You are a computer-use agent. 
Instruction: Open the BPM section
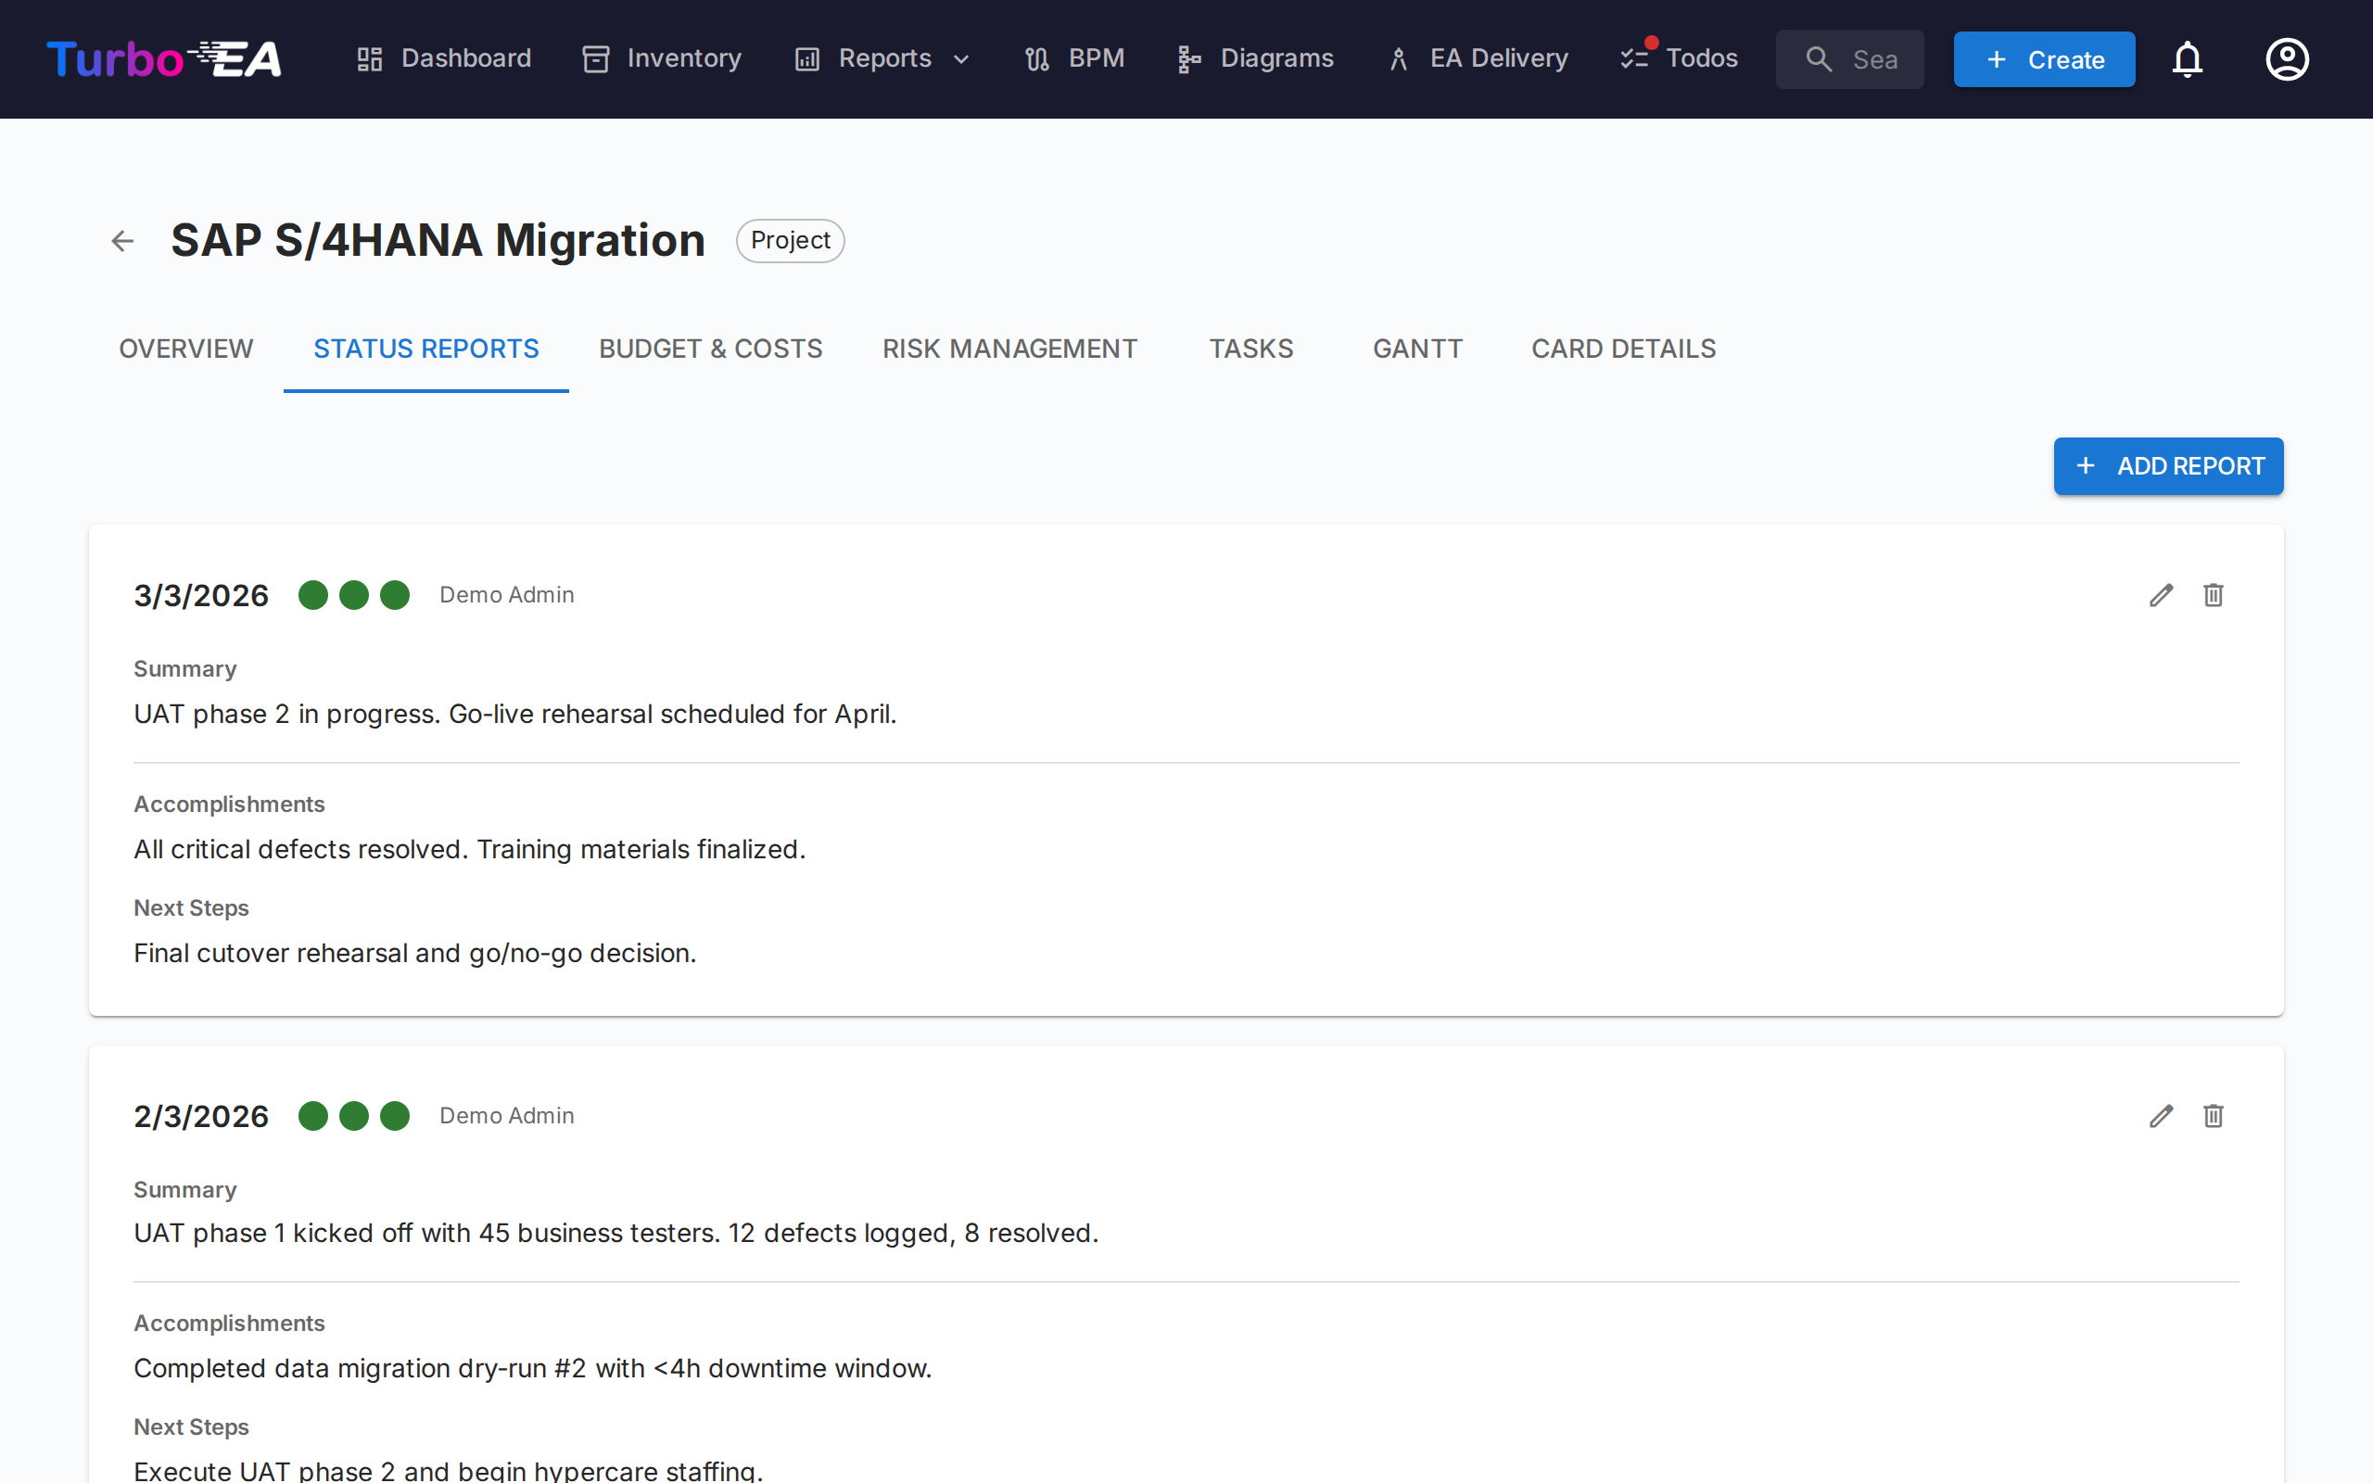click(x=1074, y=58)
